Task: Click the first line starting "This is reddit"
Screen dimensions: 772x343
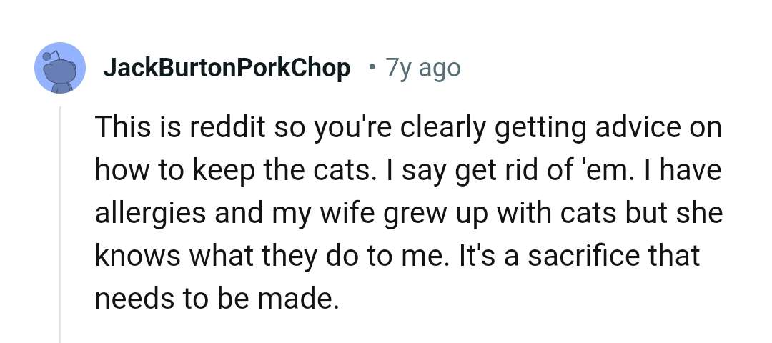Action: (407, 128)
